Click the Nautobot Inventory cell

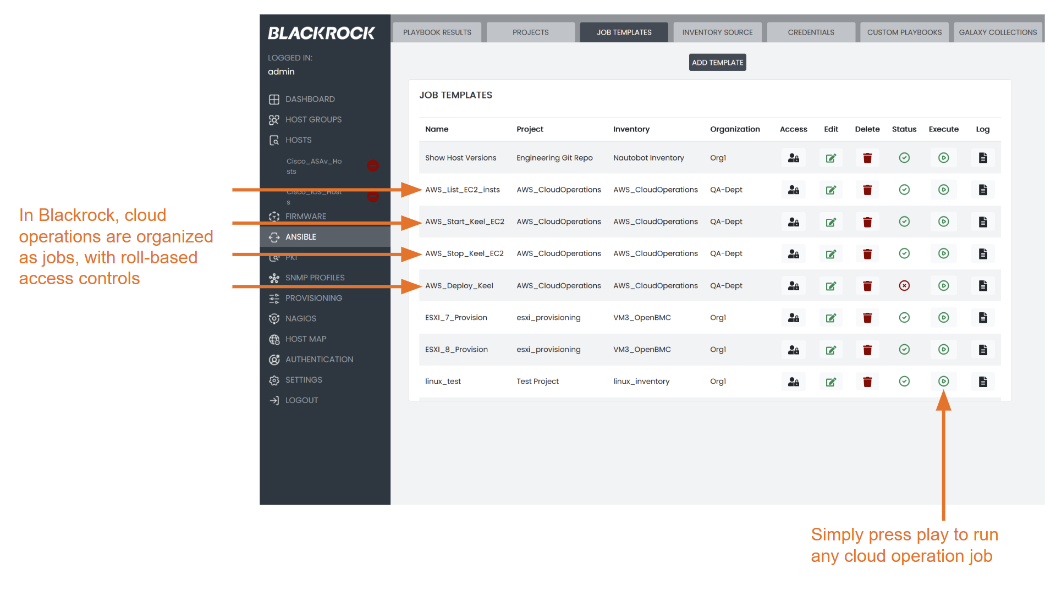coord(648,158)
